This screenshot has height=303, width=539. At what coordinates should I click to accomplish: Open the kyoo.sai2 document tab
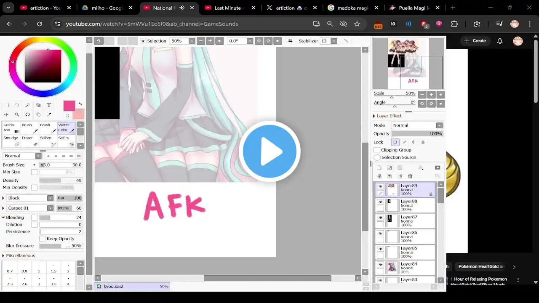(132, 286)
